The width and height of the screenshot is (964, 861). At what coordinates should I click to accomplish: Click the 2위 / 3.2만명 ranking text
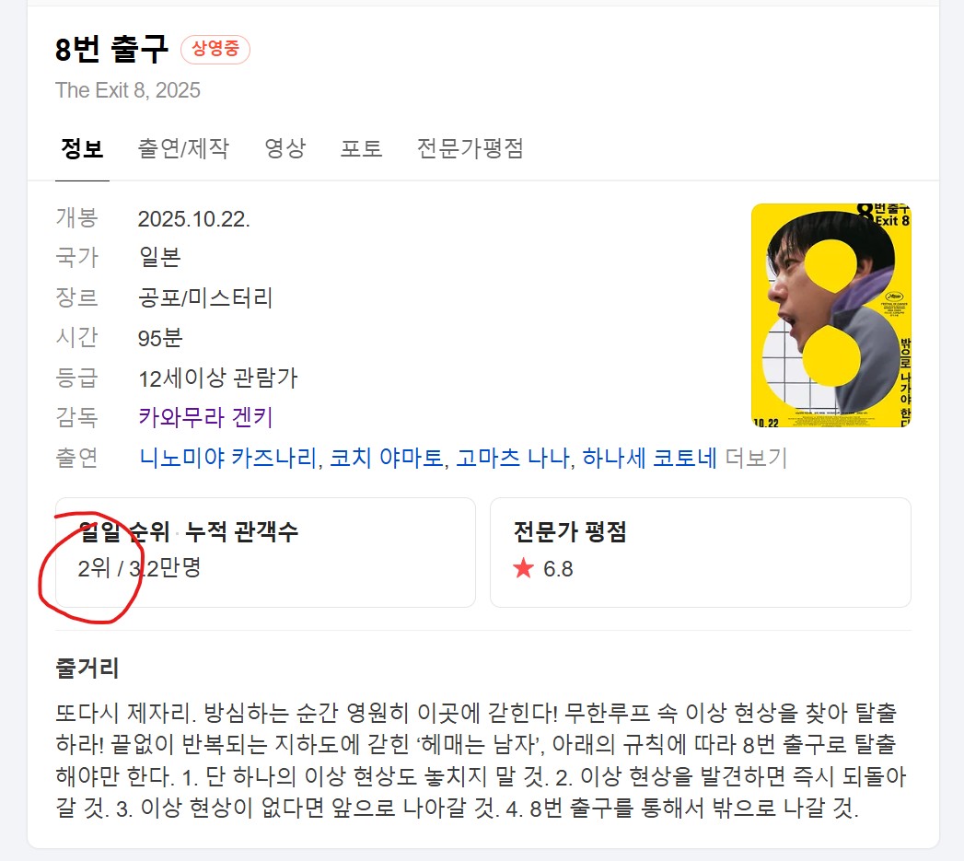click(140, 568)
